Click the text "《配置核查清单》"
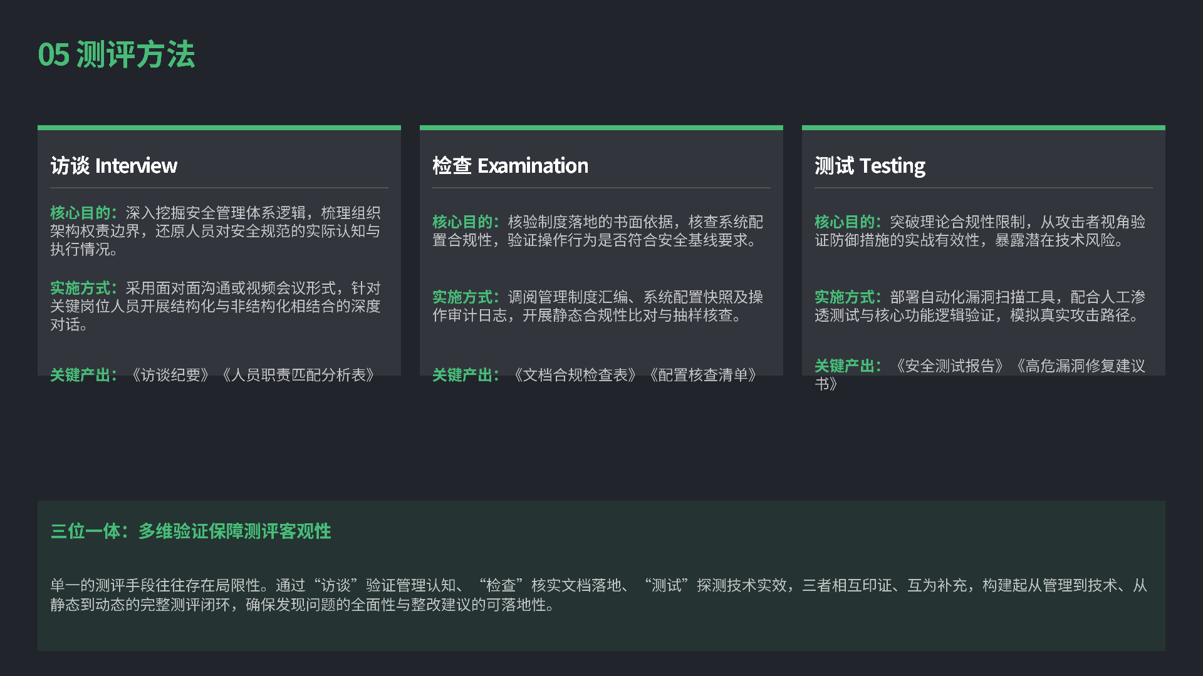Screen dimensions: 1203x676 704,375
